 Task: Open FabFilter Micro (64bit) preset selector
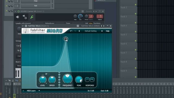tap(90, 26)
